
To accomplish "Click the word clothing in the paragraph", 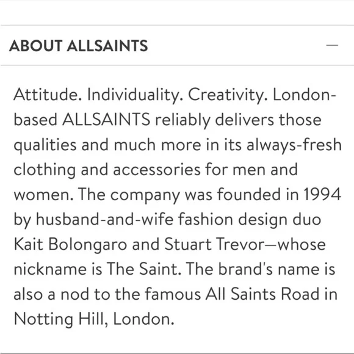I will coord(45,170).
